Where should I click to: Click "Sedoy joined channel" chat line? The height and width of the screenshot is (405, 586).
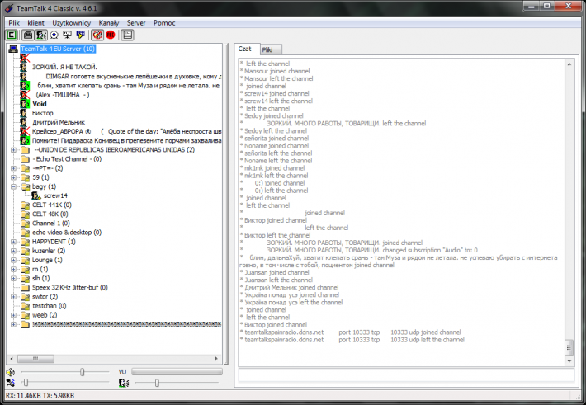(x=273, y=115)
